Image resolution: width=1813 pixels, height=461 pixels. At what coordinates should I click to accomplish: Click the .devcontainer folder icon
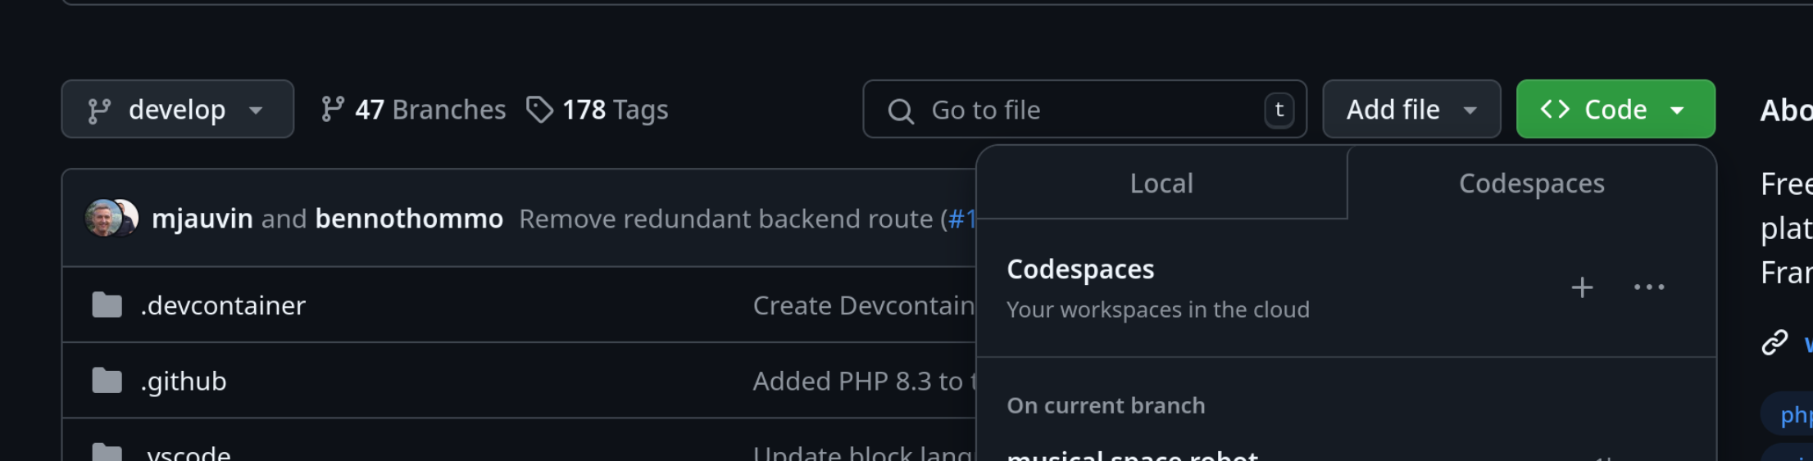107,305
